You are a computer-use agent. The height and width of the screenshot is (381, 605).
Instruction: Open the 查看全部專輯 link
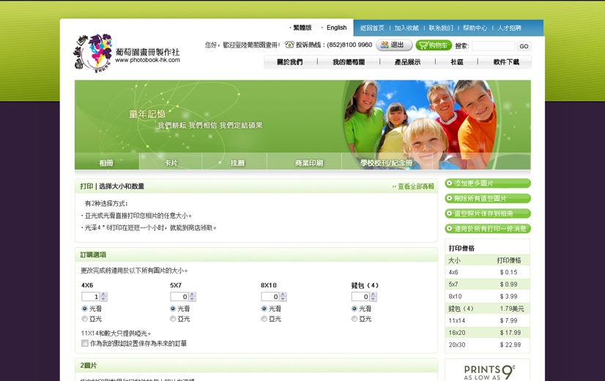click(x=415, y=186)
